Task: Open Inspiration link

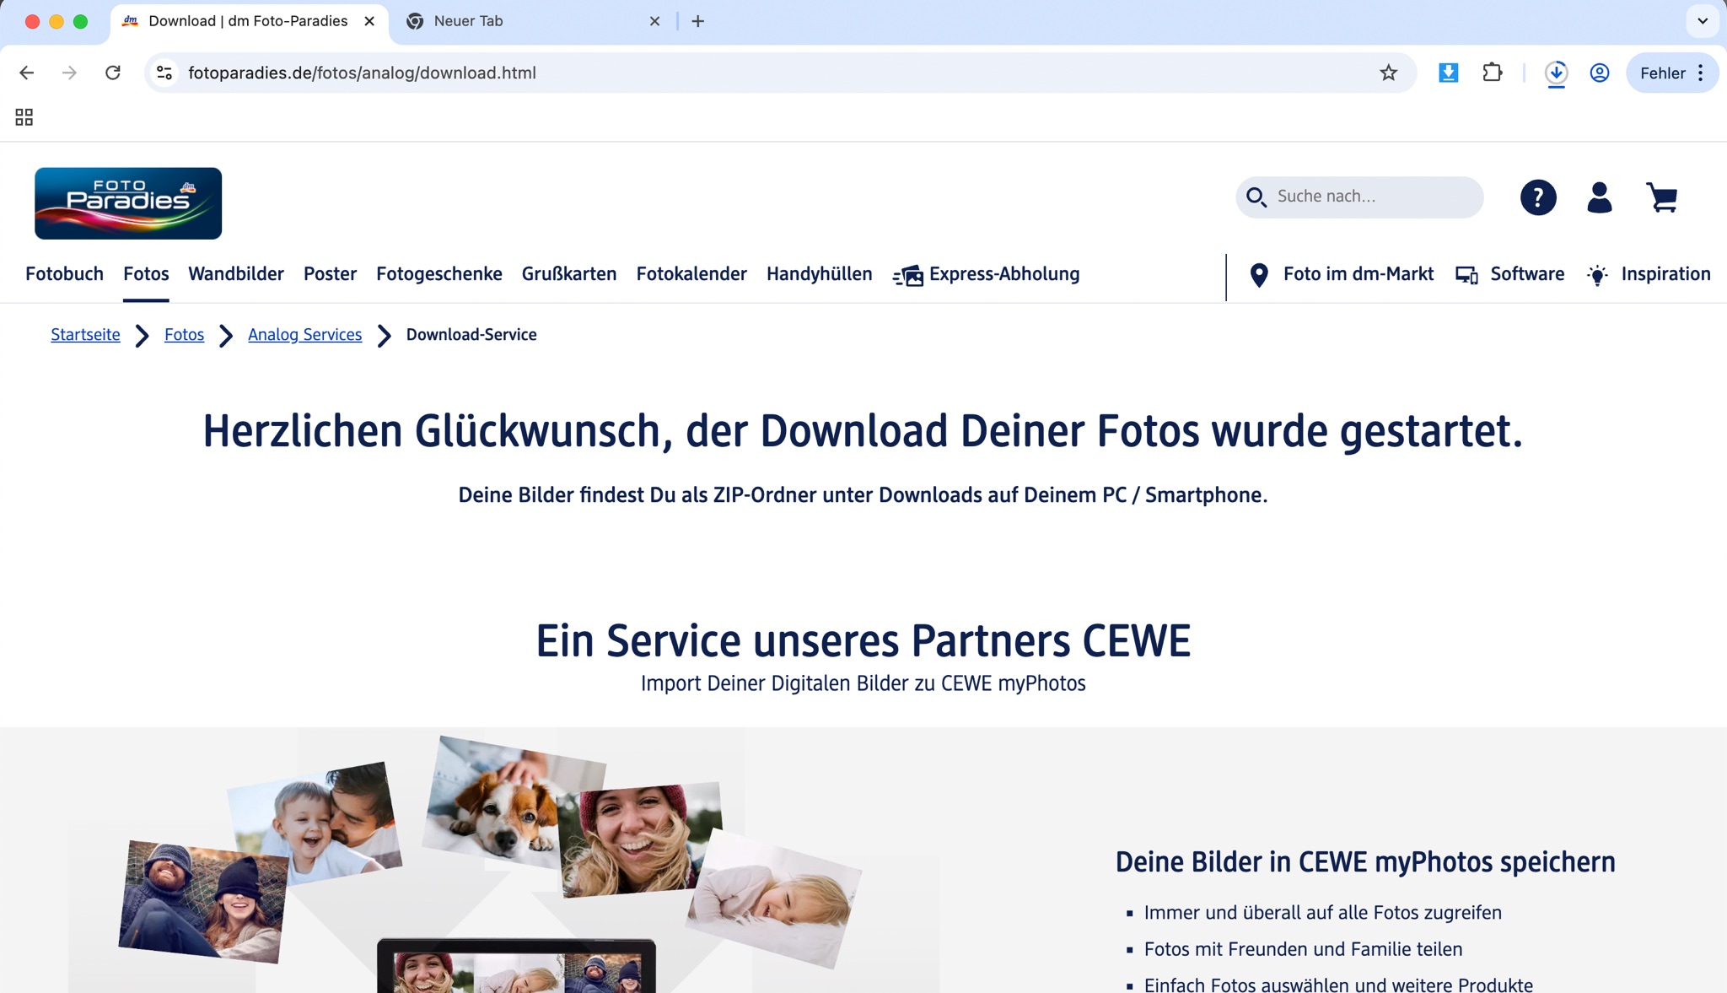Action: [1665, 274]
